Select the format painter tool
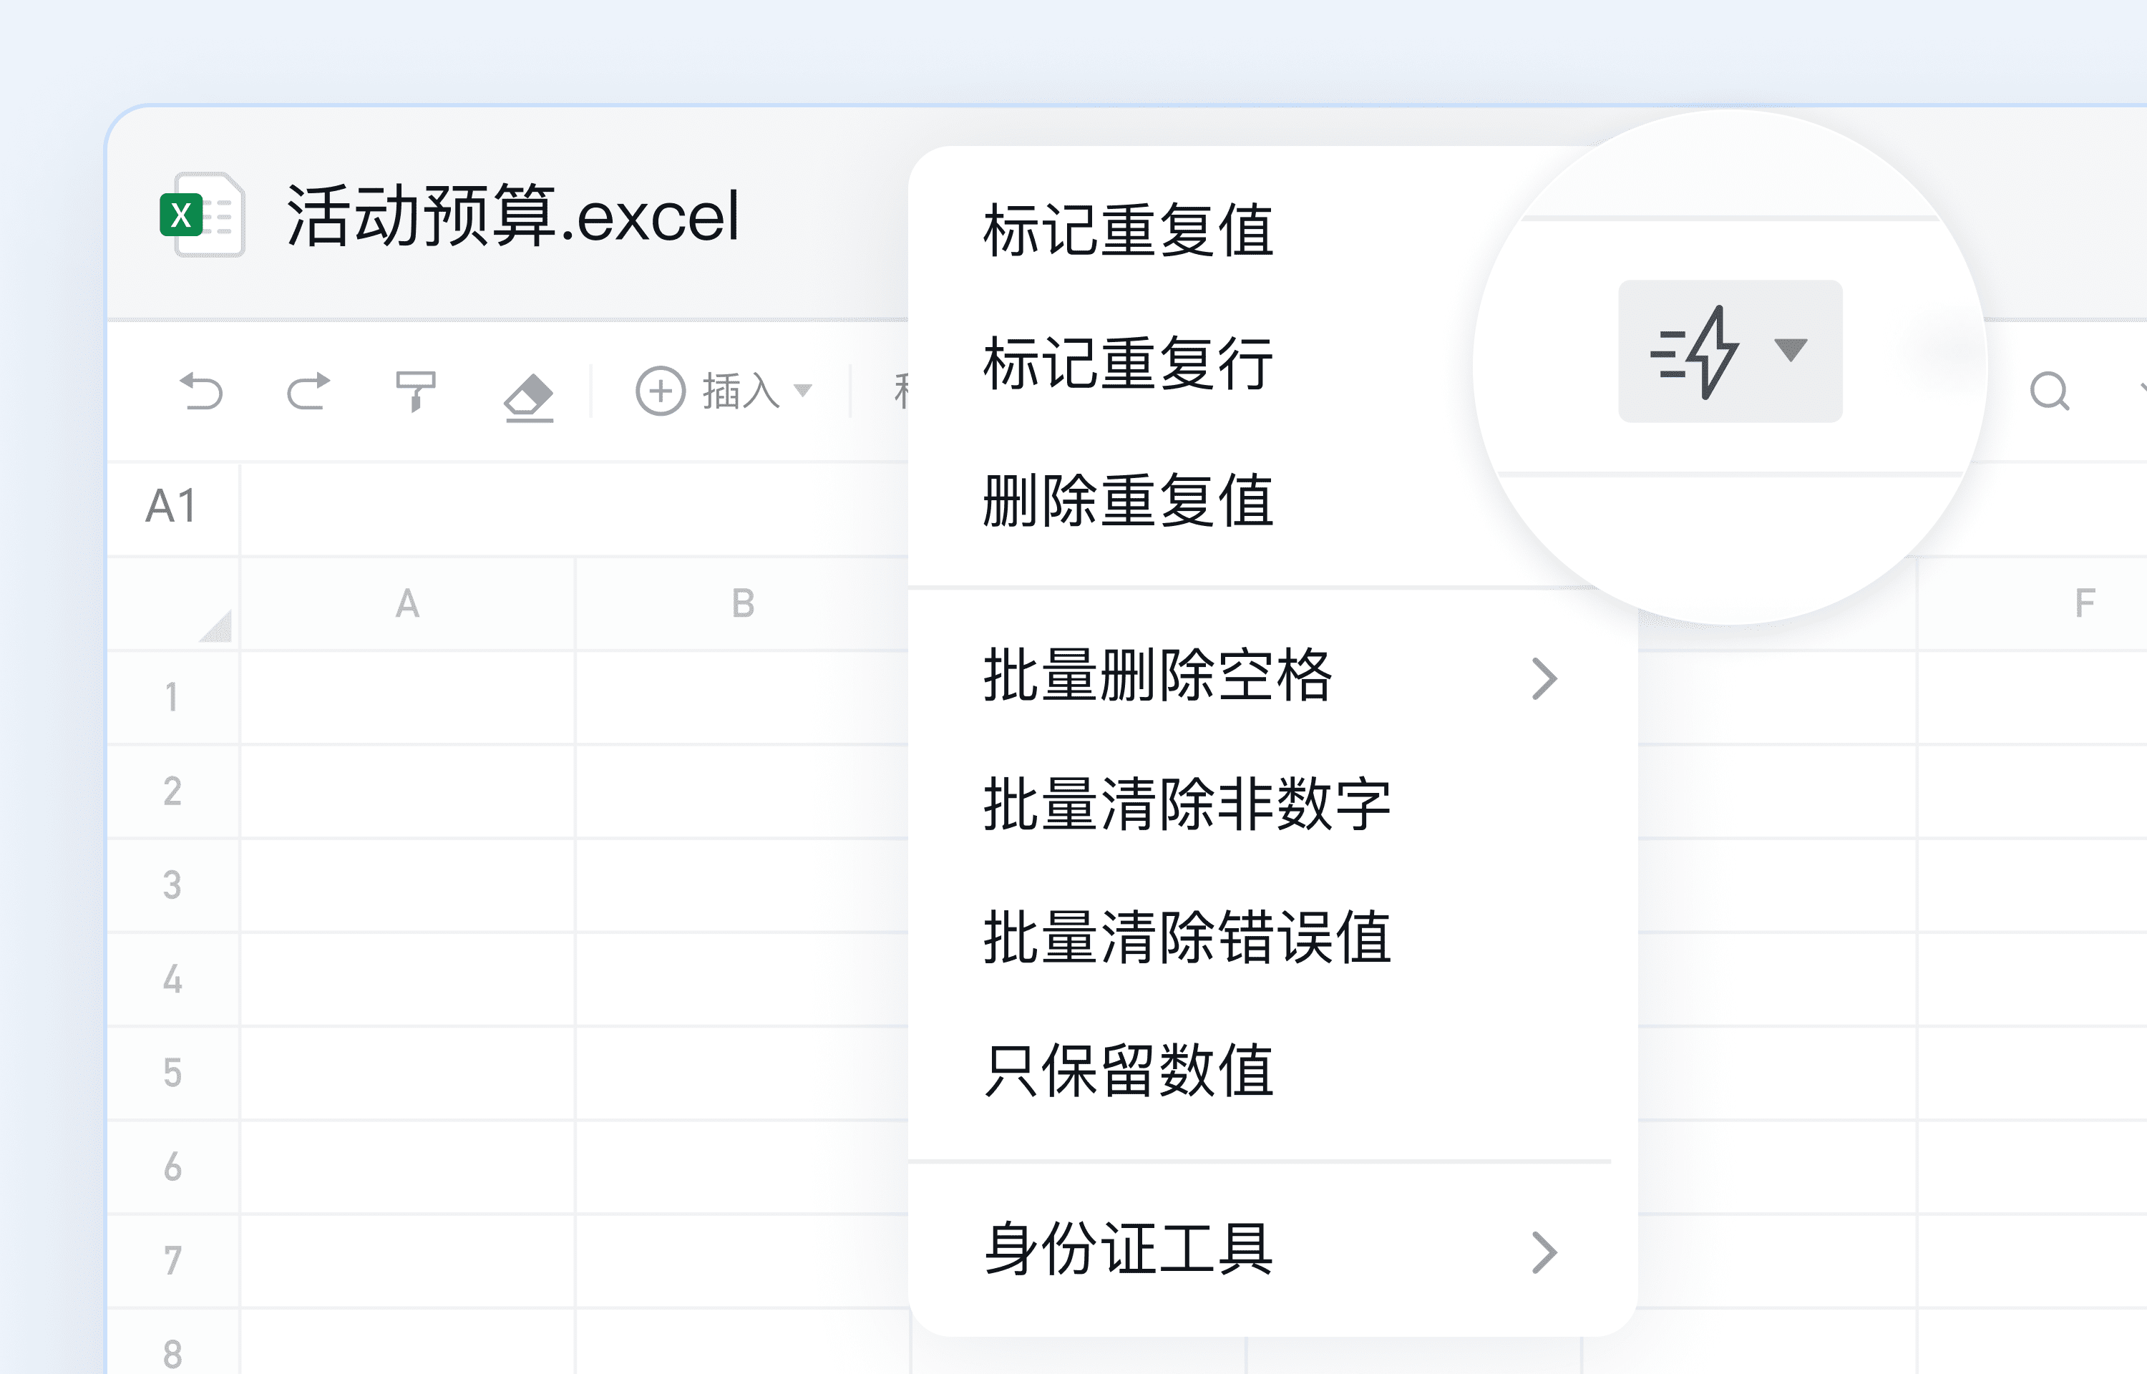The width and height of the screenshot is (2147, 1374). 416,391
